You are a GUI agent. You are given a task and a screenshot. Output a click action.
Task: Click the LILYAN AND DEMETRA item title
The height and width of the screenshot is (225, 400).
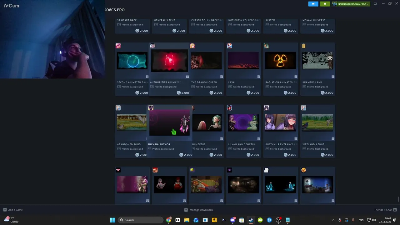tap(242, 144)
